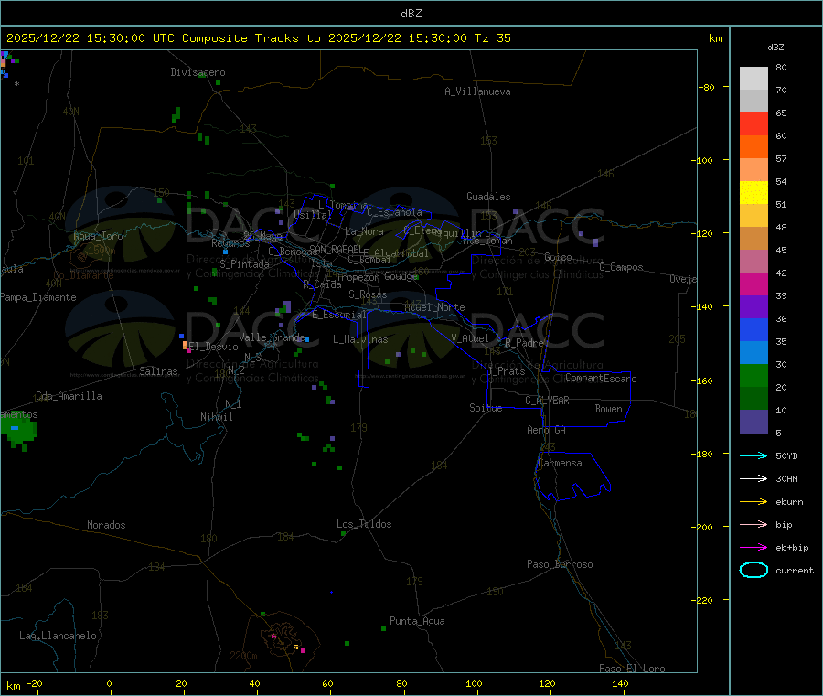823x696 pixels.
Task: Click the G_Campos place label
Action: (x=621, y=267)
